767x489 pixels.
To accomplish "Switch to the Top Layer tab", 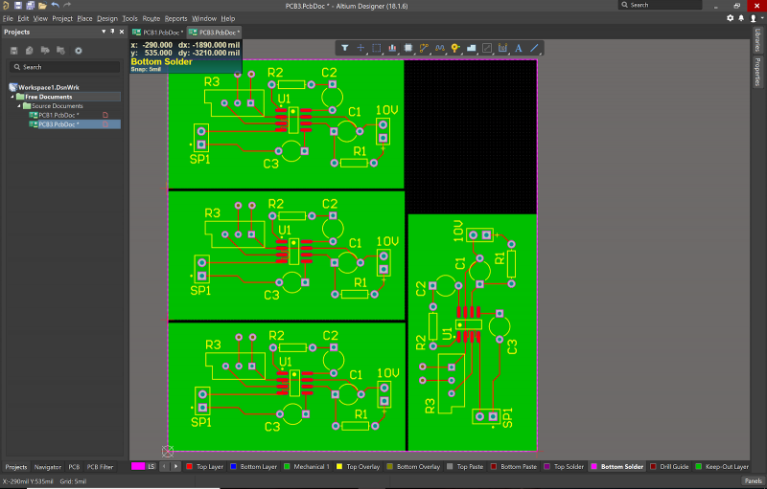I will coord(205,467).
